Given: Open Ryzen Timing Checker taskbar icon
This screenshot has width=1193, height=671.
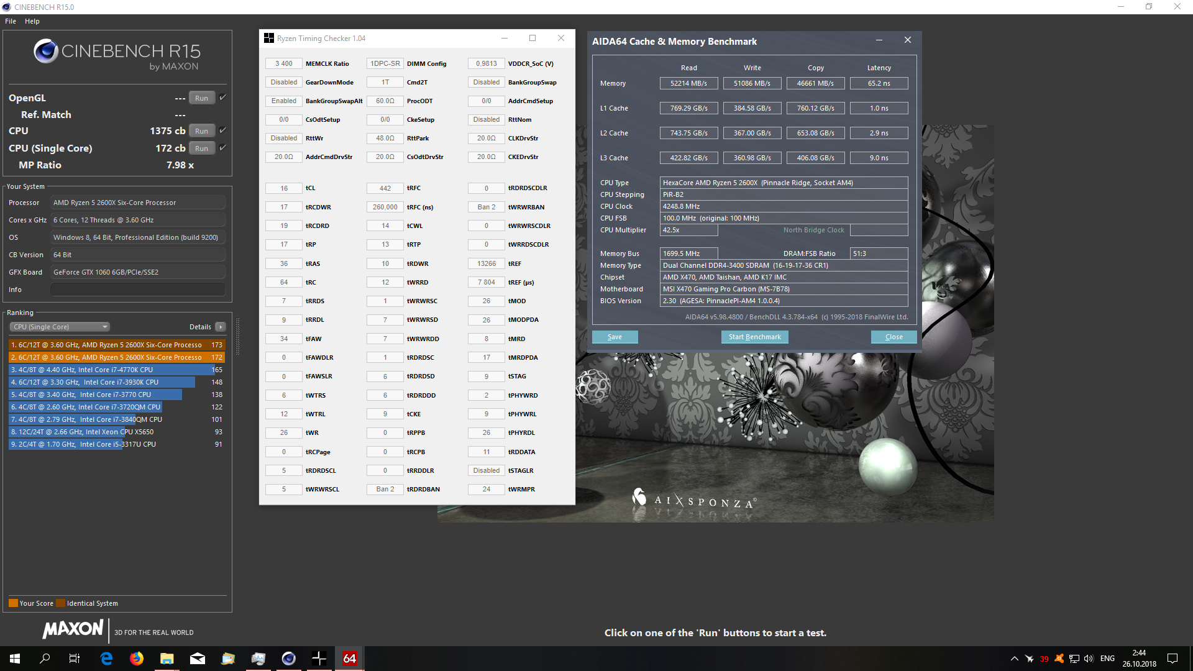Looking at the screenshot, I should point(319,659).
